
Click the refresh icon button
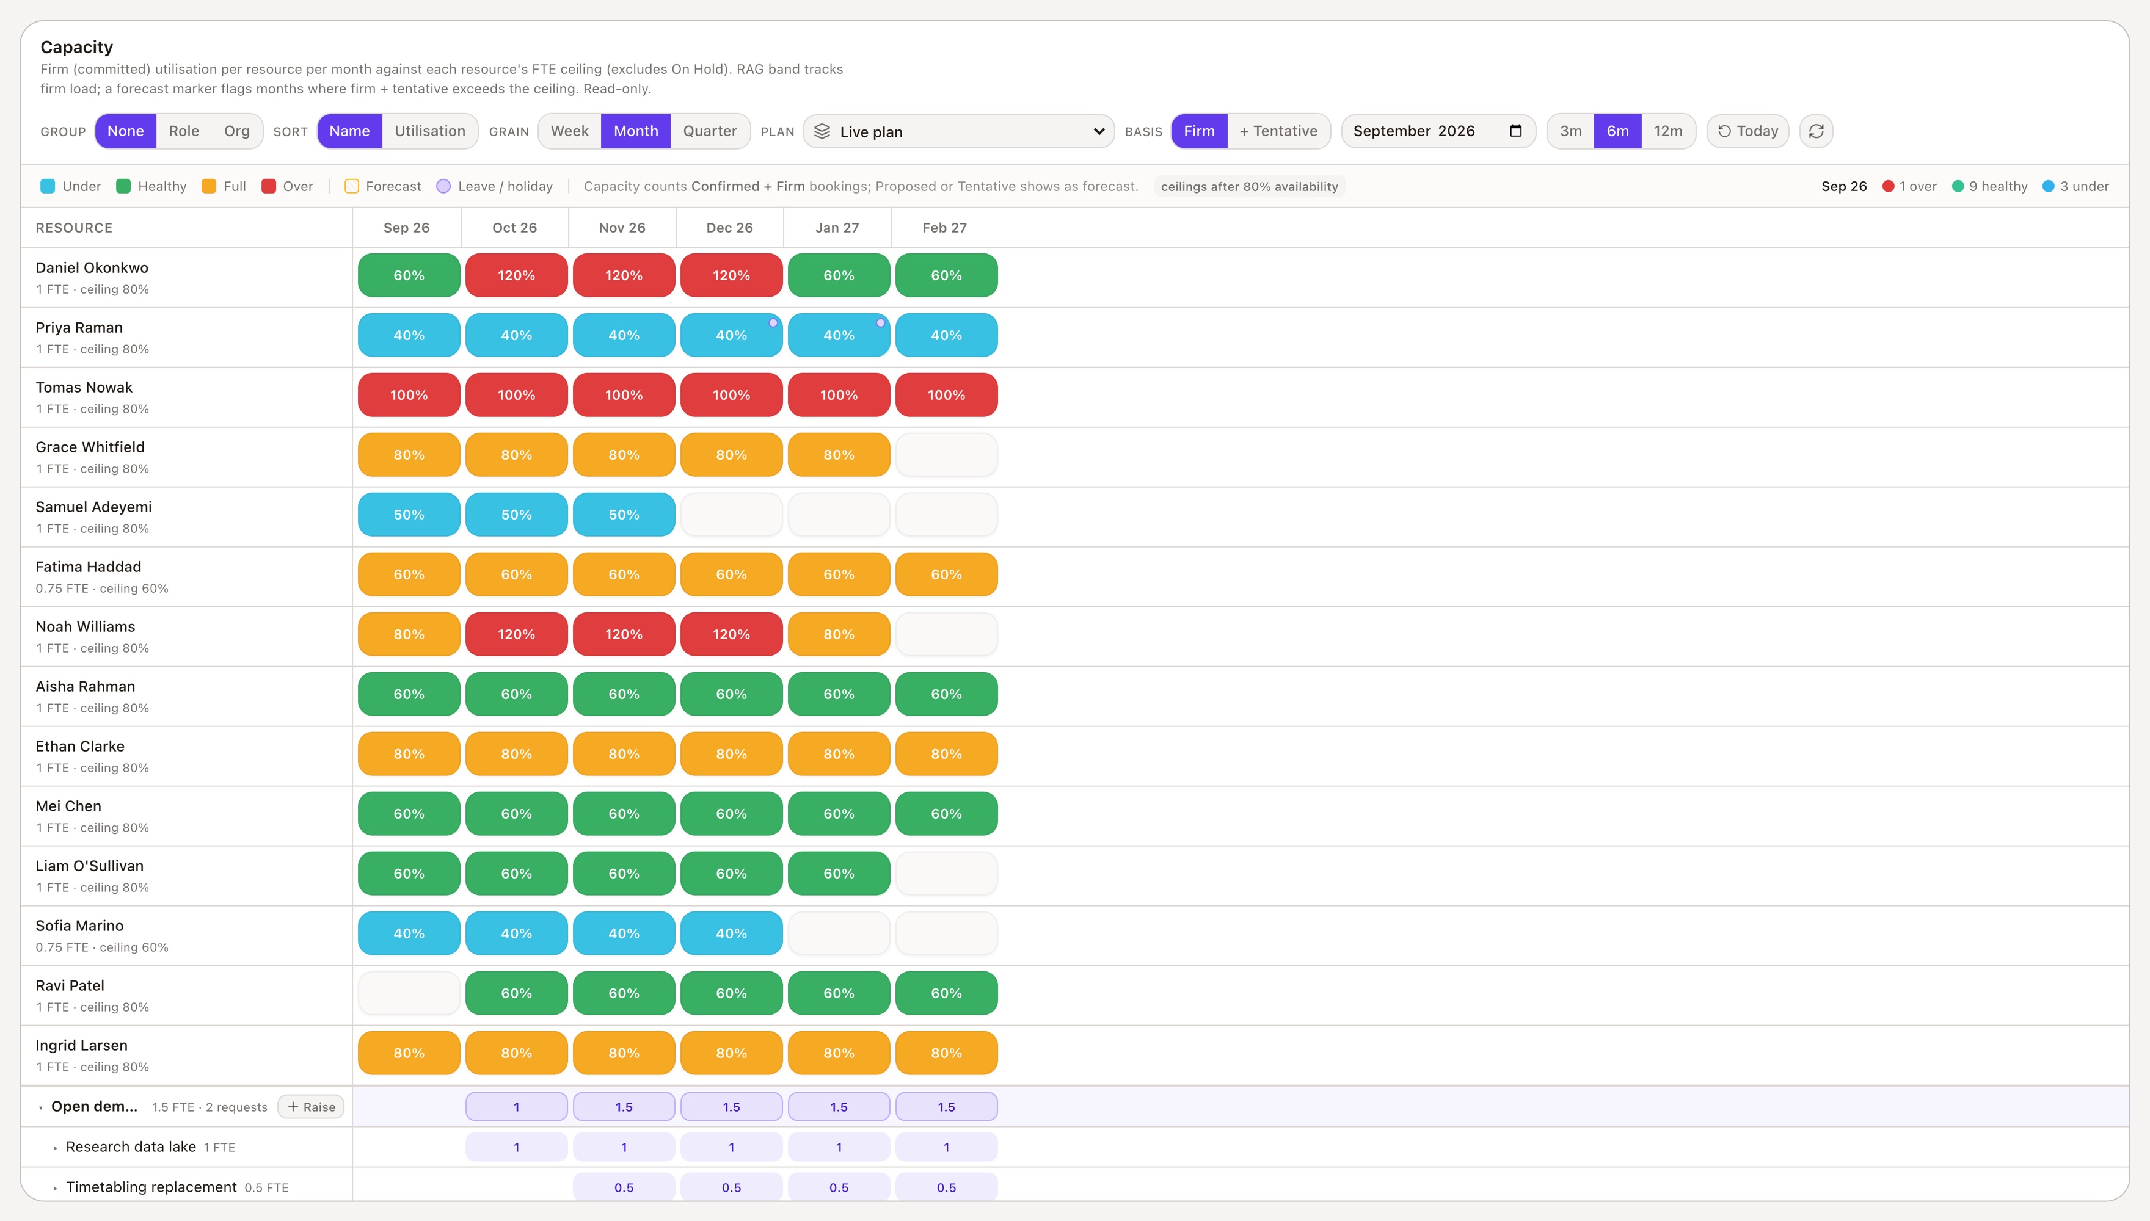point(1816,131)
